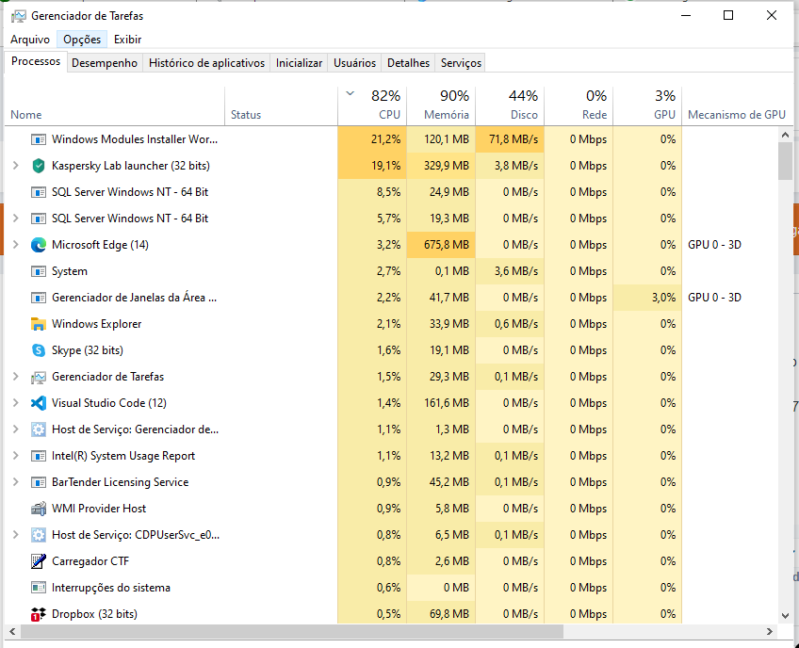This screenshot has height=648, width=799.
Task: Sort by the Rede column header
Action: (579, 106)
